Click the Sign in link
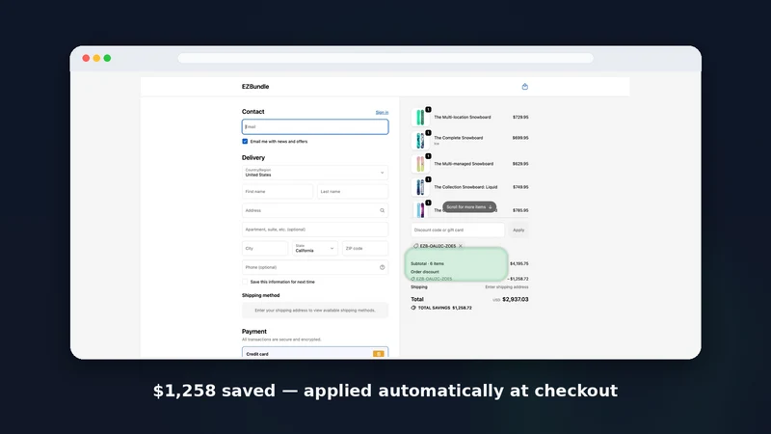771x434 pixels. click(382, 112)
